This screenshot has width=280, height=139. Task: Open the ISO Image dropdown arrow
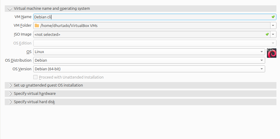(273, 34)
